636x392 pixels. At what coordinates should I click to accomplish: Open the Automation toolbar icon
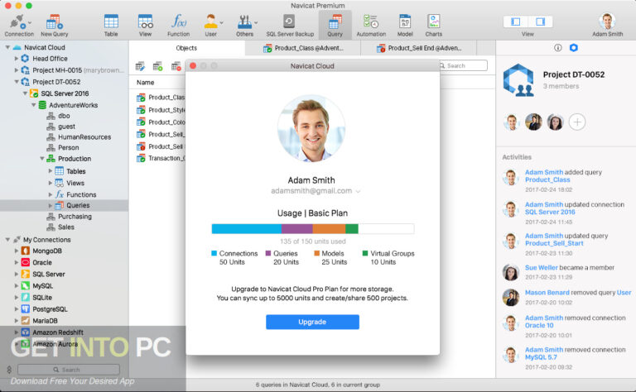371,22
